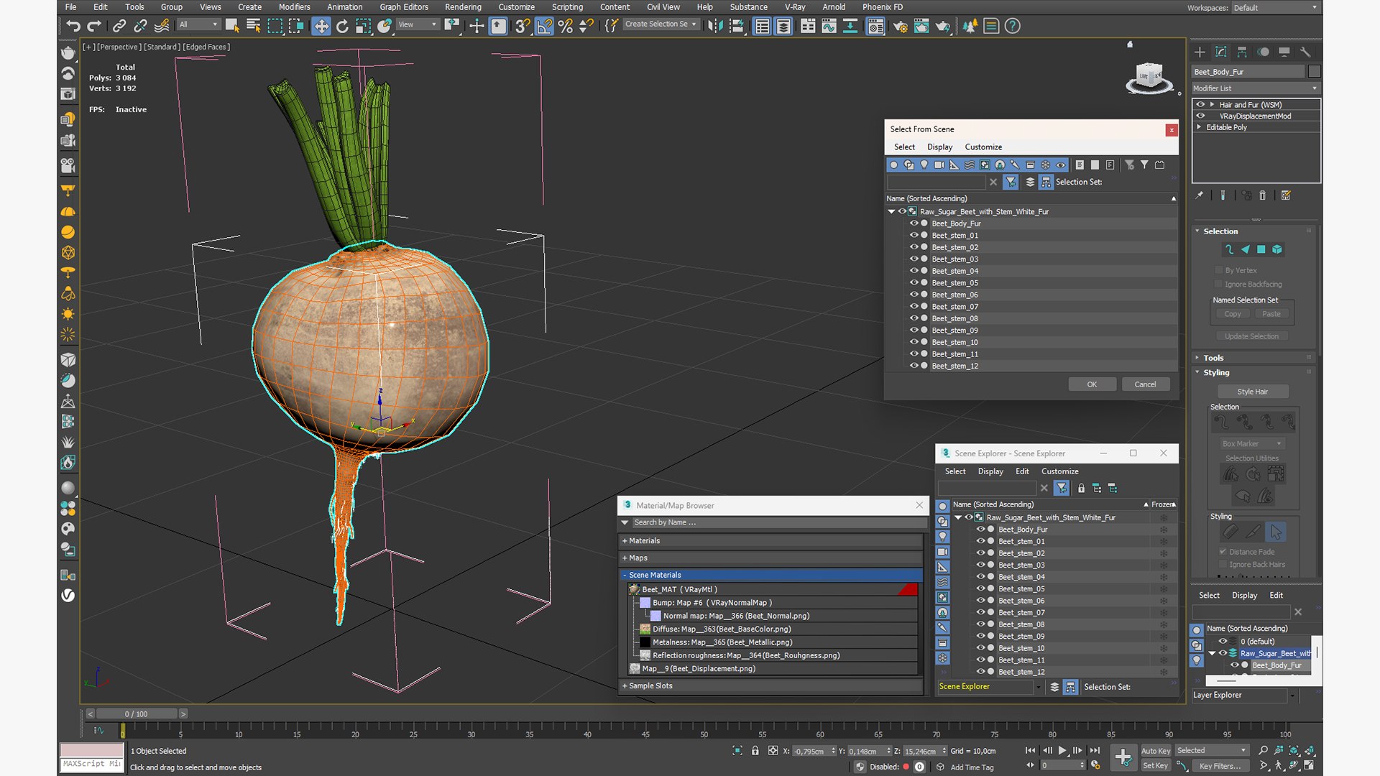Hide Beet_stem_05 in Select From Scene
This screenshot has height=776, width=1380.
914,282
